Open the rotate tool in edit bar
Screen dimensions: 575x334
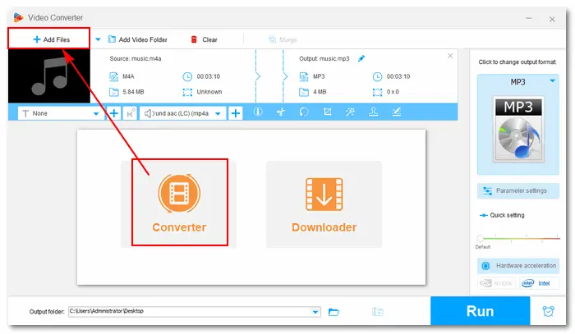pos(304,113)
